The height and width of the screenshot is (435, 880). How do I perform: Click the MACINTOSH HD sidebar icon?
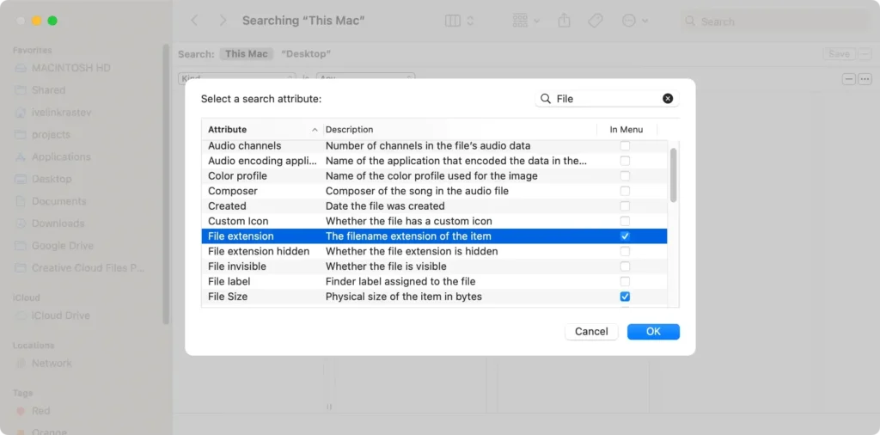click(x=21, y=68)
